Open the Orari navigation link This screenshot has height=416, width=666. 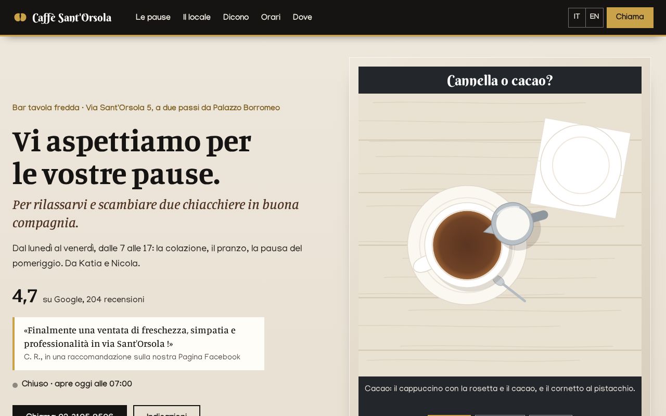pyautogui.click(x=271, y=18)
